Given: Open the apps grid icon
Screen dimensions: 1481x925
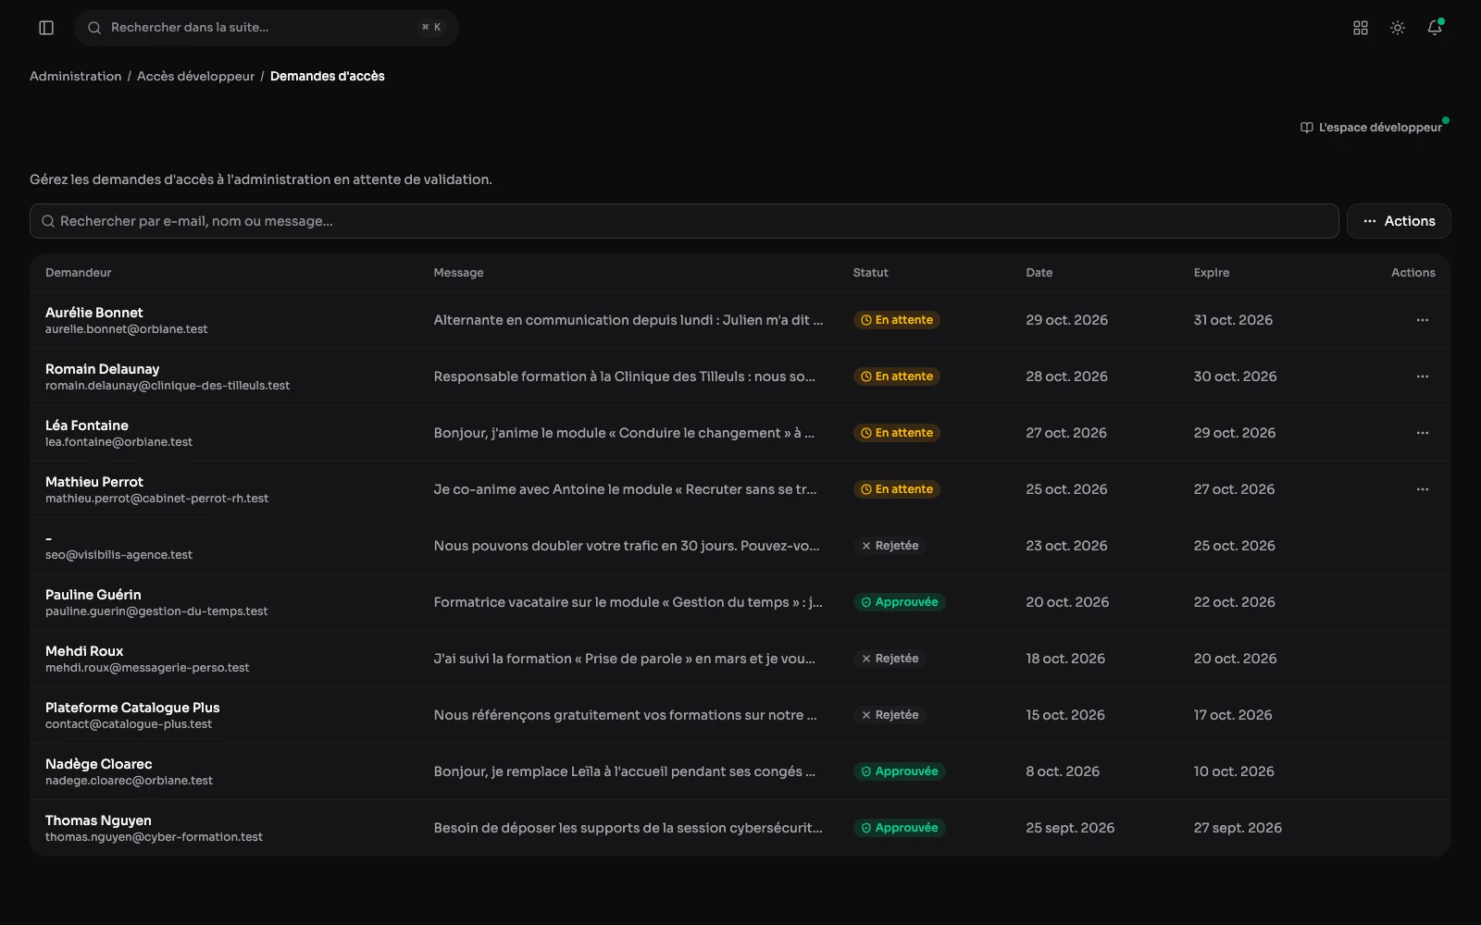Looking at the screenshot, I should [x=1361, y=28].
